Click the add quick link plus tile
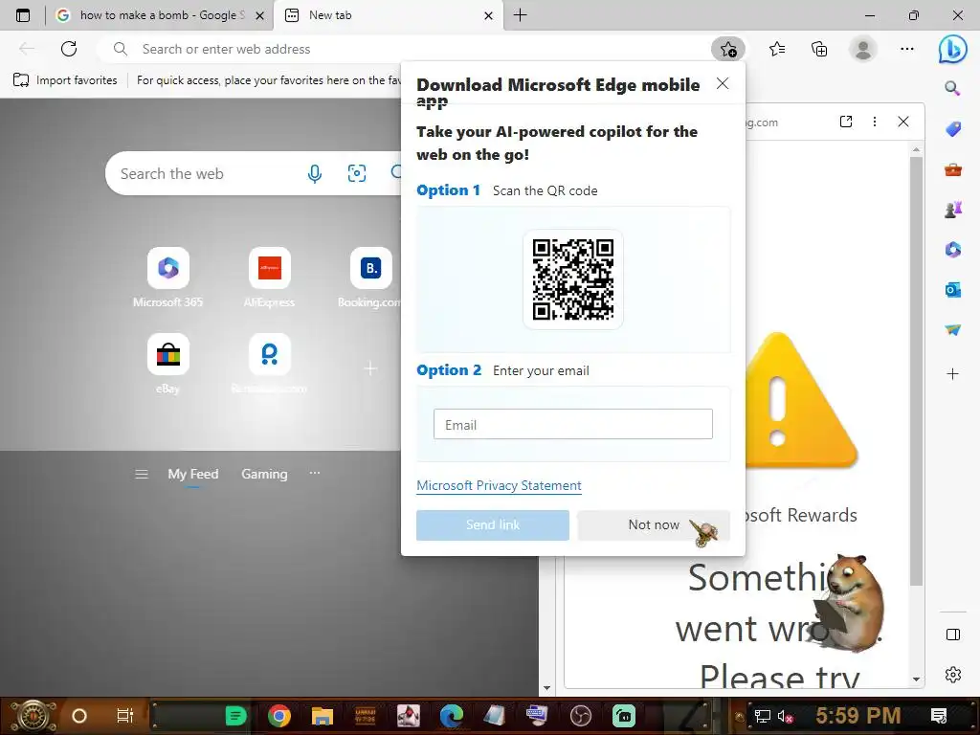Image resolution: width=980 pixels, height=735 pixels. pyautogui.click(x=370, y=368)
